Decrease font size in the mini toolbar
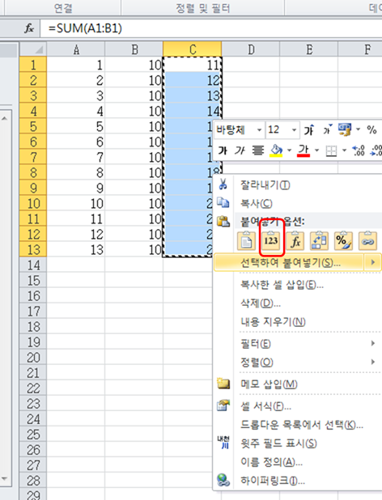Image resolution: width=382 pixels, height=500 pixels. point(327,129)
